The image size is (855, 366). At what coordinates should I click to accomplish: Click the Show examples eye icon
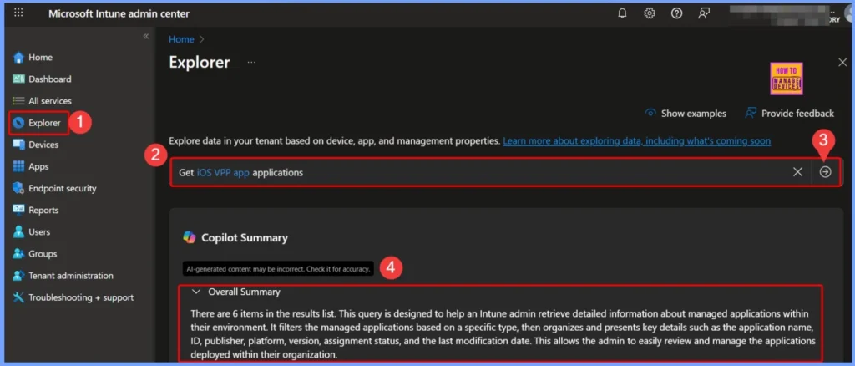tap(650, 114)
